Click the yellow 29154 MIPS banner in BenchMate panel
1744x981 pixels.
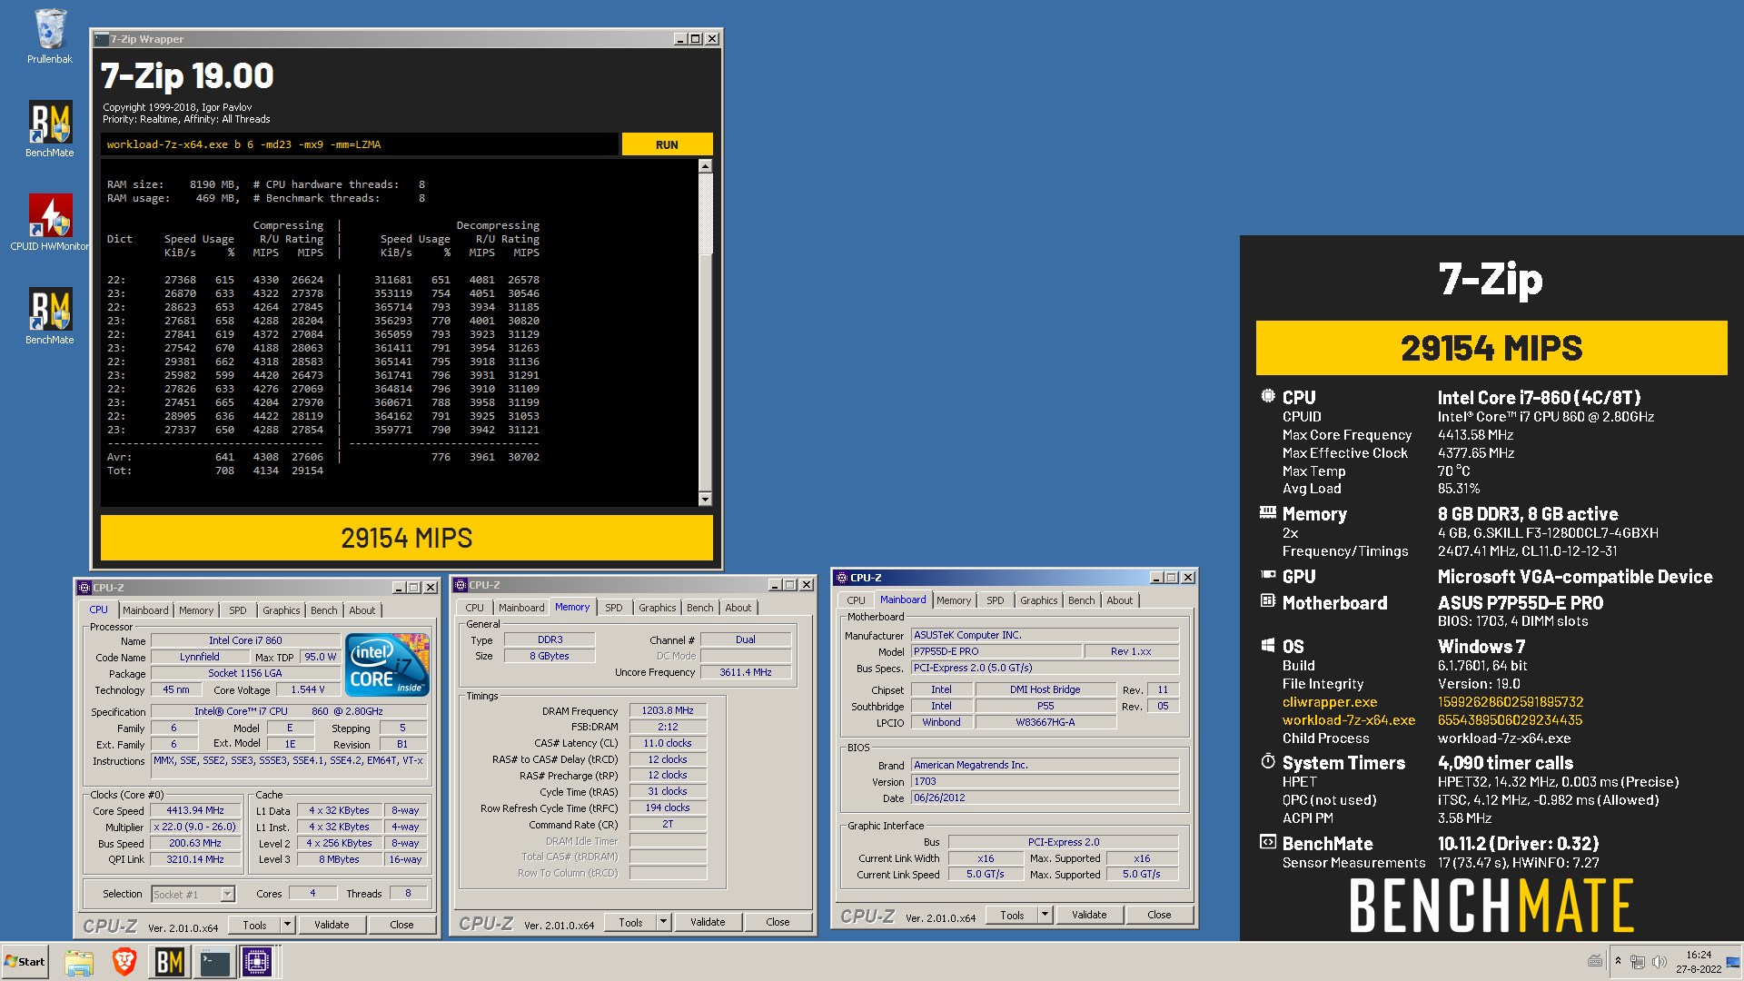[1491, 348]
